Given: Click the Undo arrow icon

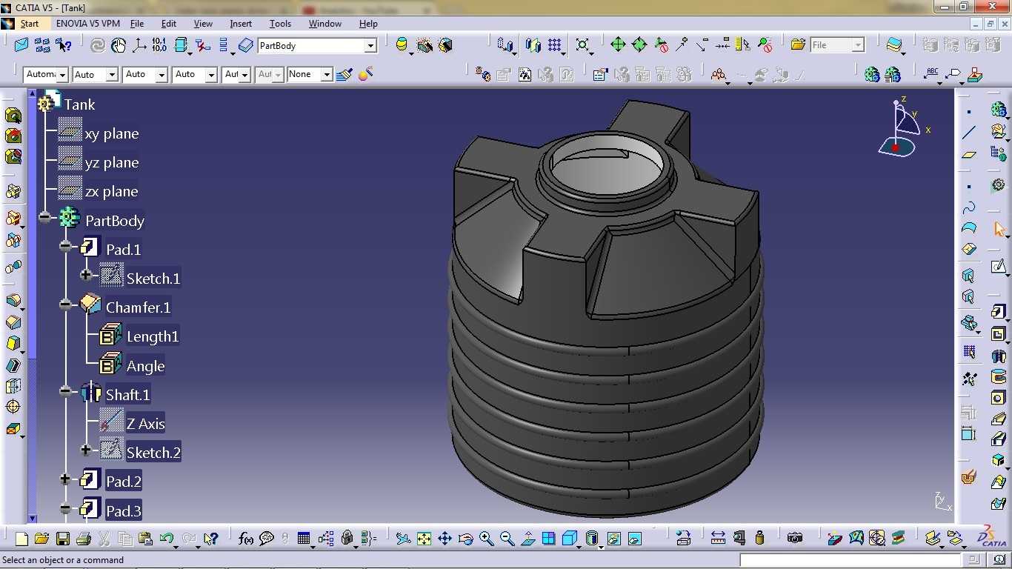Looking at the screenshot, I should tap(167, 539).
